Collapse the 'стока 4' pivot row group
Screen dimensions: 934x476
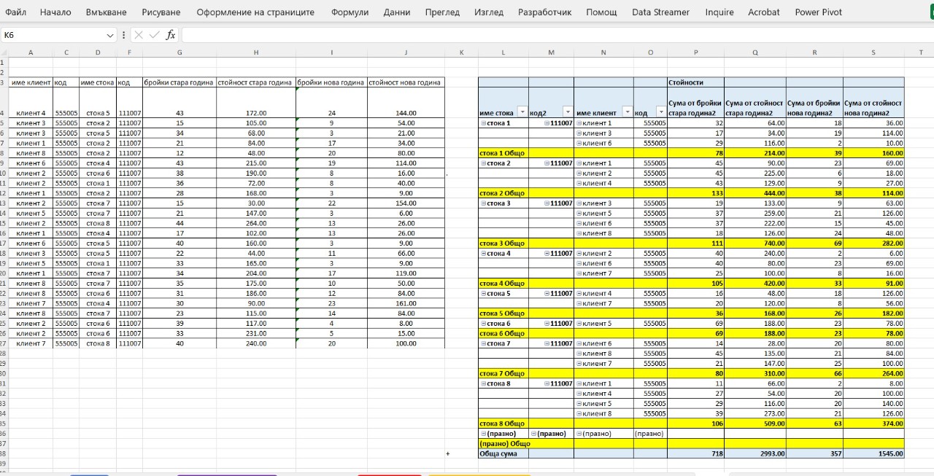point(483,254)
